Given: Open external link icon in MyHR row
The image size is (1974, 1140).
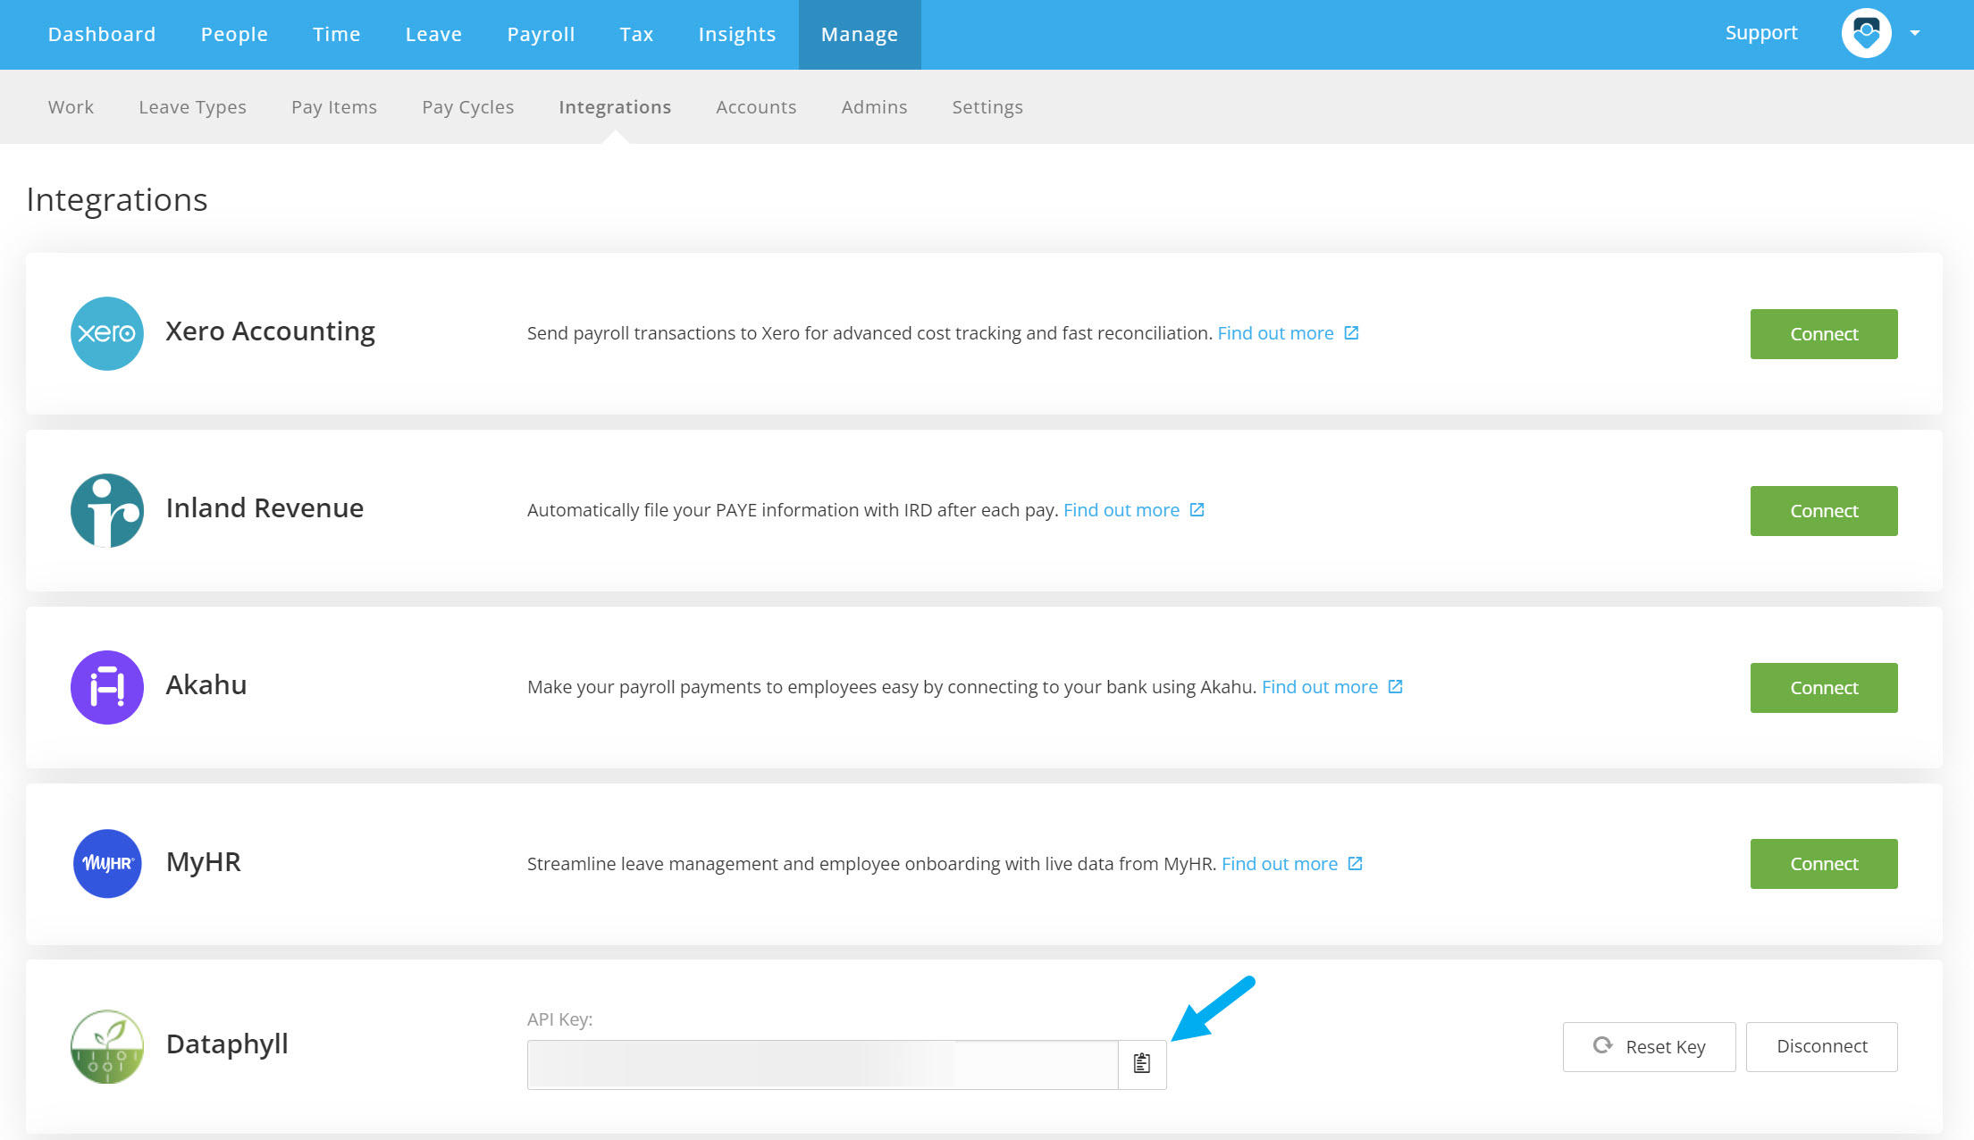Looking at the screenshot, I should tap(1355, 863).
